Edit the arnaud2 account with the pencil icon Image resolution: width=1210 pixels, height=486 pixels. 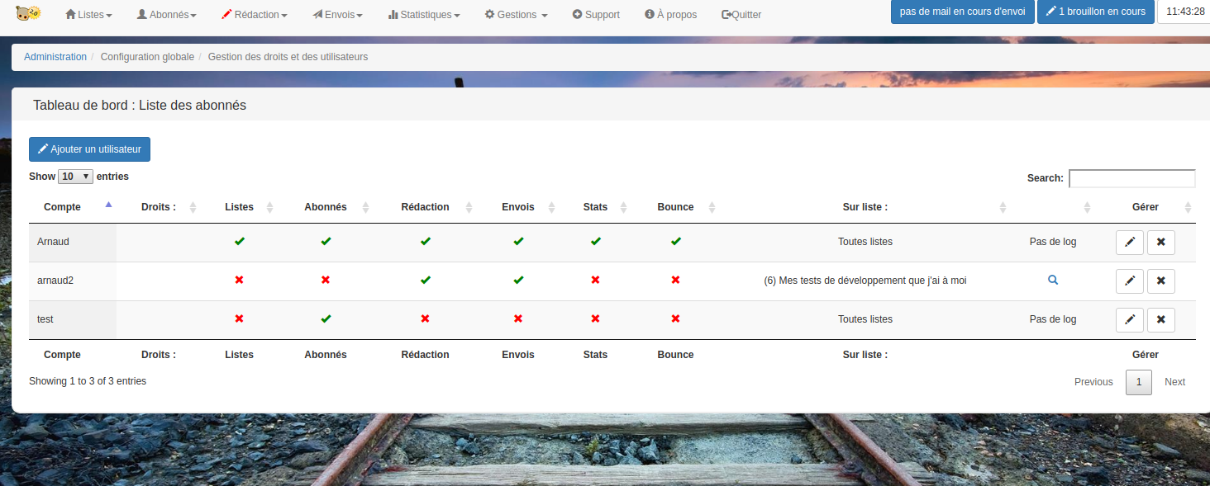point(1130,281)
